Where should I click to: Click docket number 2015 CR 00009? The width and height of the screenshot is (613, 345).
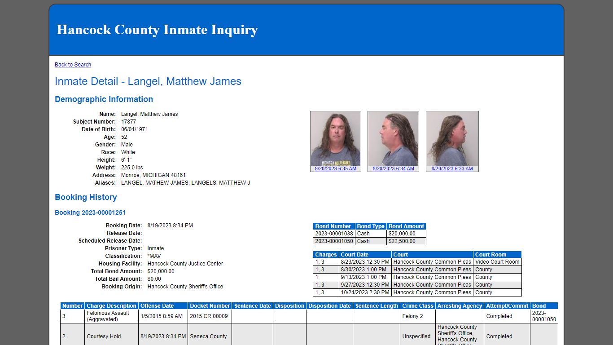tap(209, 316)
